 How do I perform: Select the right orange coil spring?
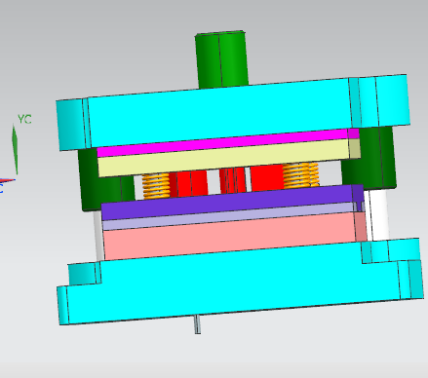tap(300, 175)
